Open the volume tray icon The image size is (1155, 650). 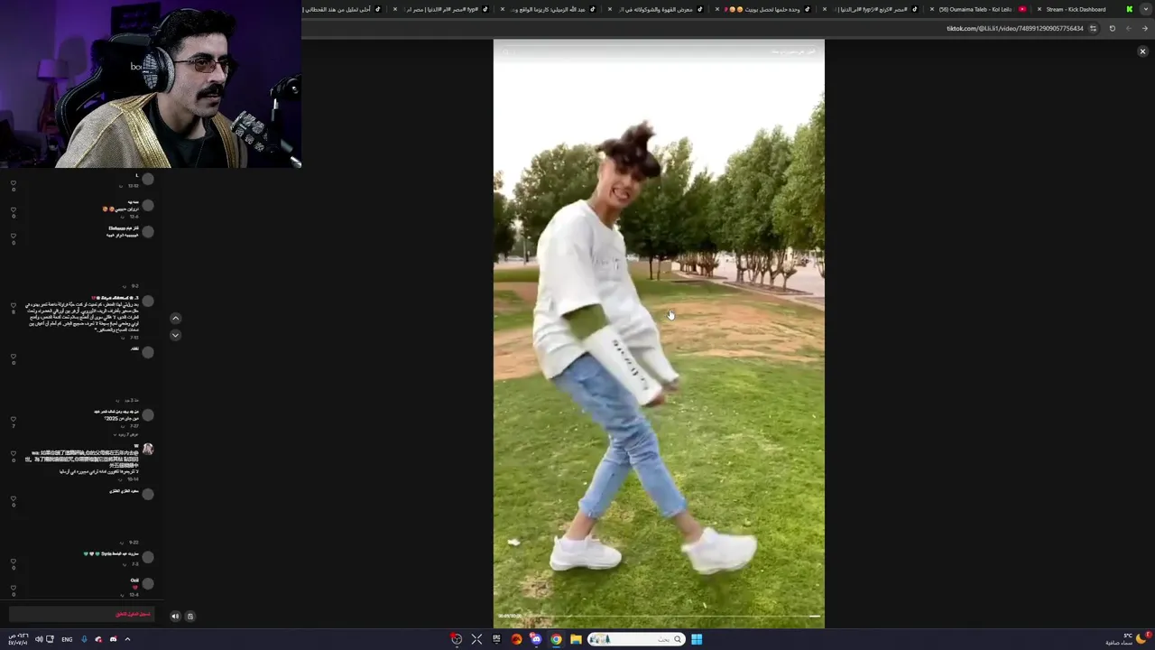point(39,639)
